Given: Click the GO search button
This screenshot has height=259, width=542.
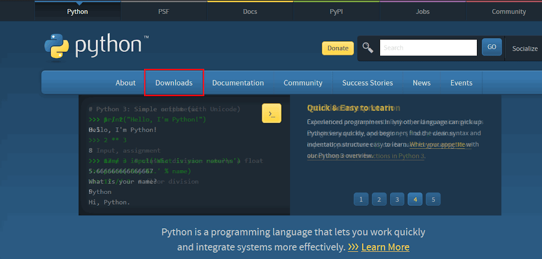Looking at the screenshot, I should pyautogui.click(x=492, y=48).
